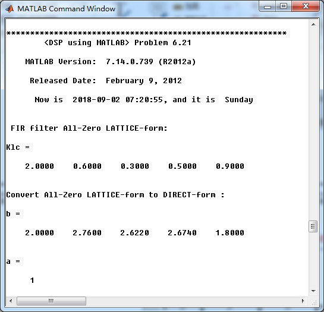324x312 pixels.
Task: Click Klc value 0.3000
Action: click(135, 166)
